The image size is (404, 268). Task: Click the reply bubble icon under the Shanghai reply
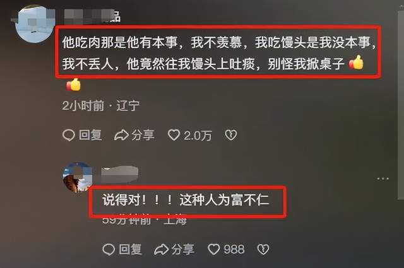pyautogui.click(x=109, y=249)
